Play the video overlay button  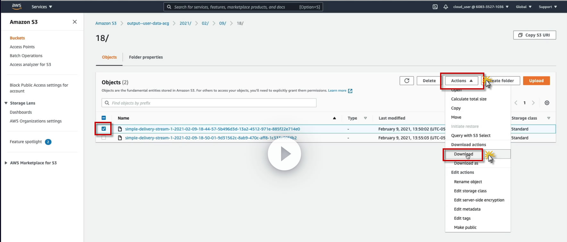tap(284, 154)
